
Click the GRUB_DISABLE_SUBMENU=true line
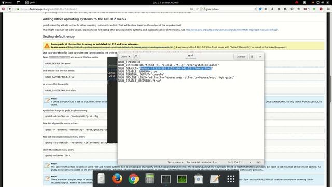click(137, 72)
